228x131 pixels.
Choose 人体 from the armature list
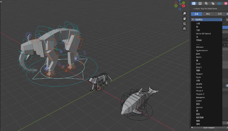tap(198, 24)
